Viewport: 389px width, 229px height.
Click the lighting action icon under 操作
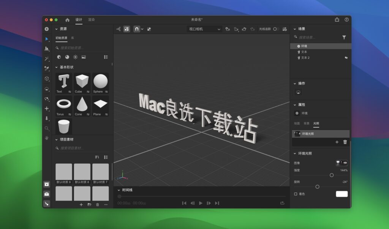pos(299,92)
